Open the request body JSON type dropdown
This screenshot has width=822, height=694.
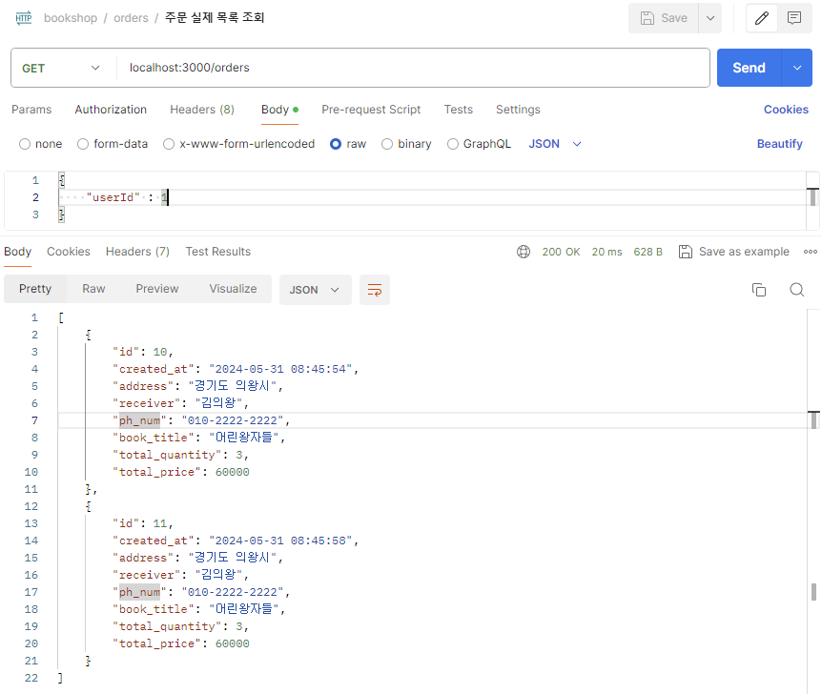[x=555, y=144]
